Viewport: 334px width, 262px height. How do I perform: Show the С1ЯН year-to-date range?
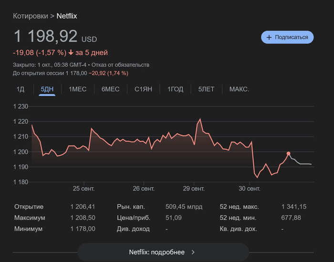pyautogui.click(x=143, y=89)
